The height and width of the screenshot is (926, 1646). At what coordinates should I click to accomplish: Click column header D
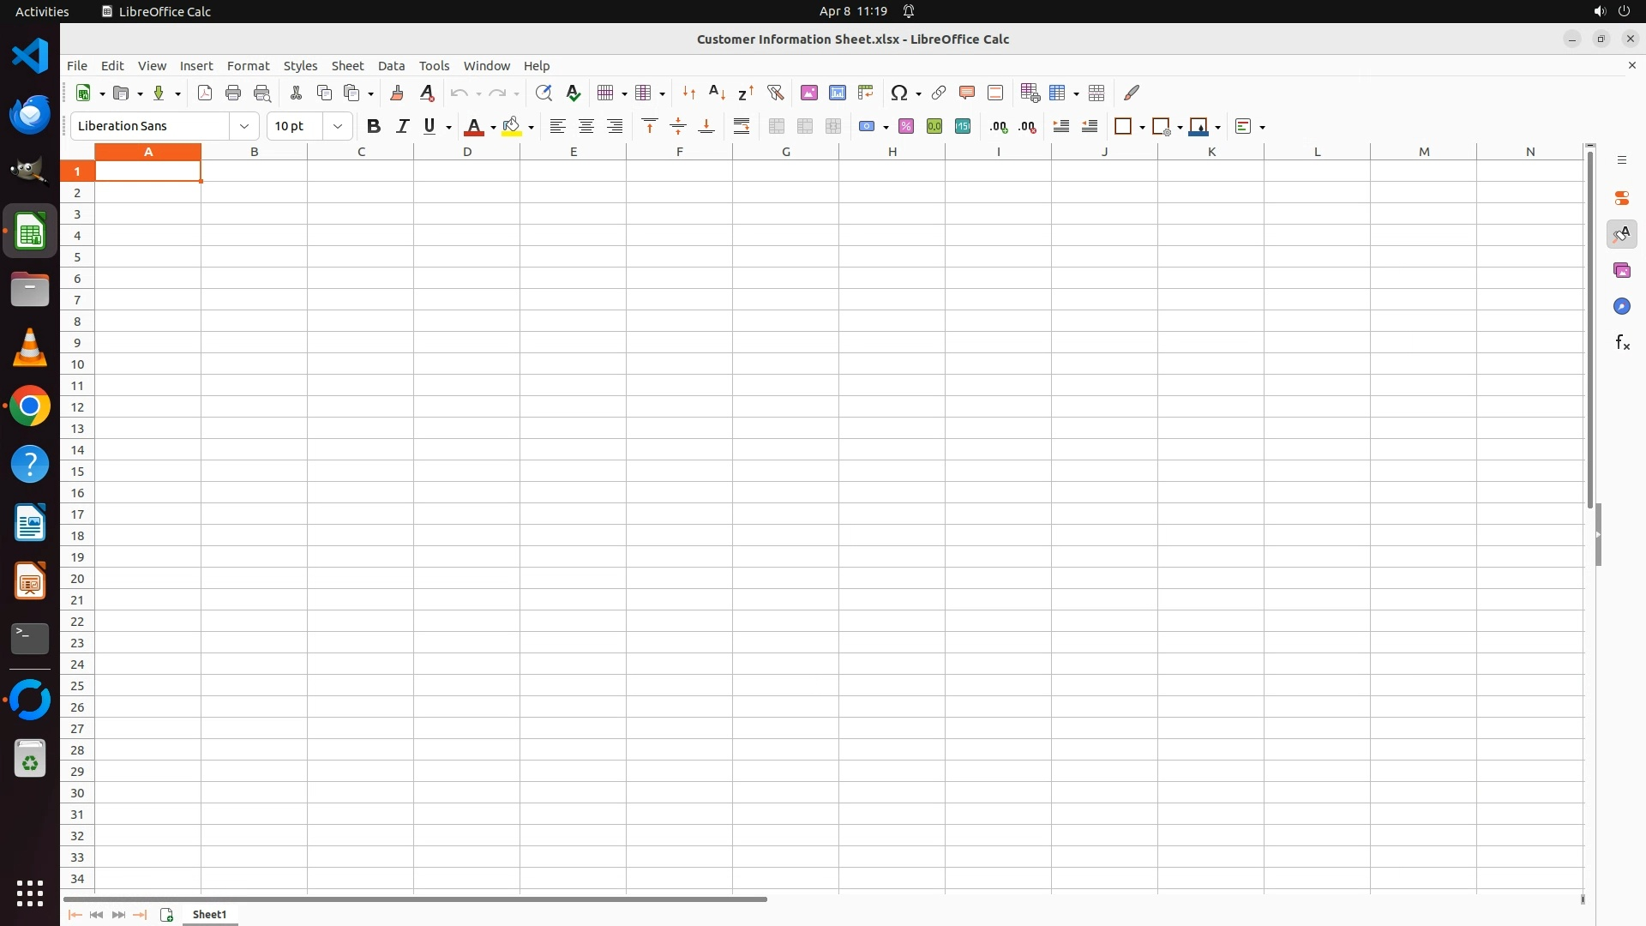[x=467, y=152]
